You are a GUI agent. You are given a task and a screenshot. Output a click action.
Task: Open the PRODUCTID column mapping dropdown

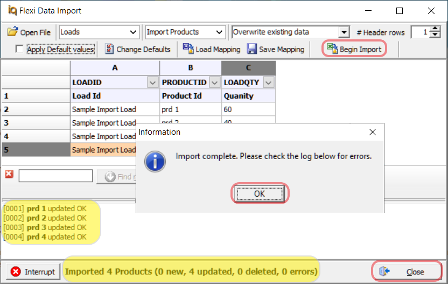[x=214, y=82]
